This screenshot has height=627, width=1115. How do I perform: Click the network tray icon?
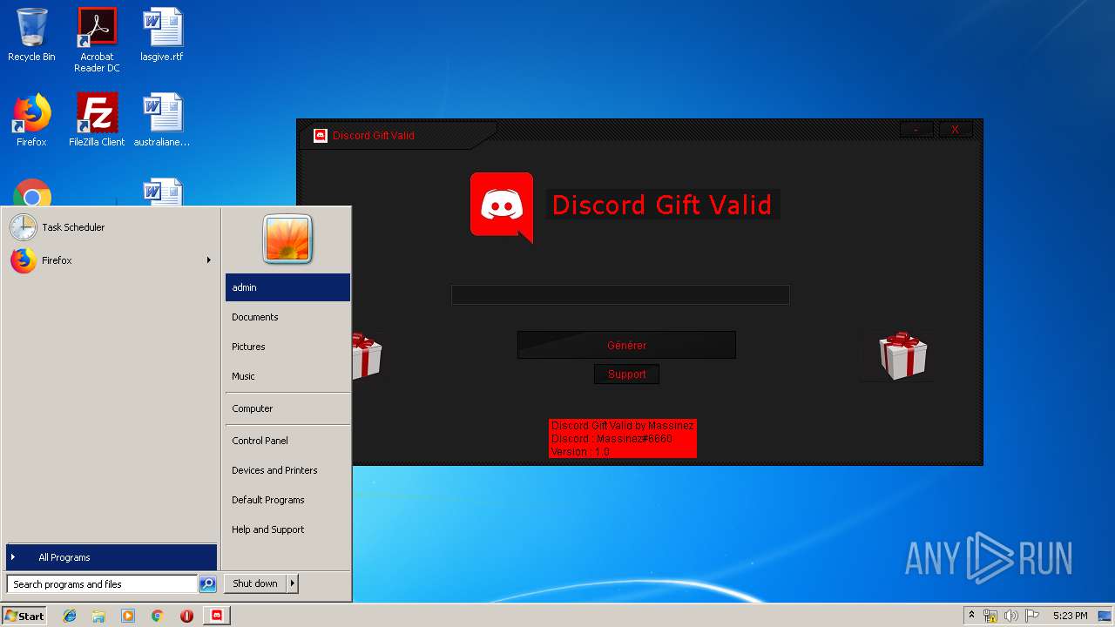(990, 616)
